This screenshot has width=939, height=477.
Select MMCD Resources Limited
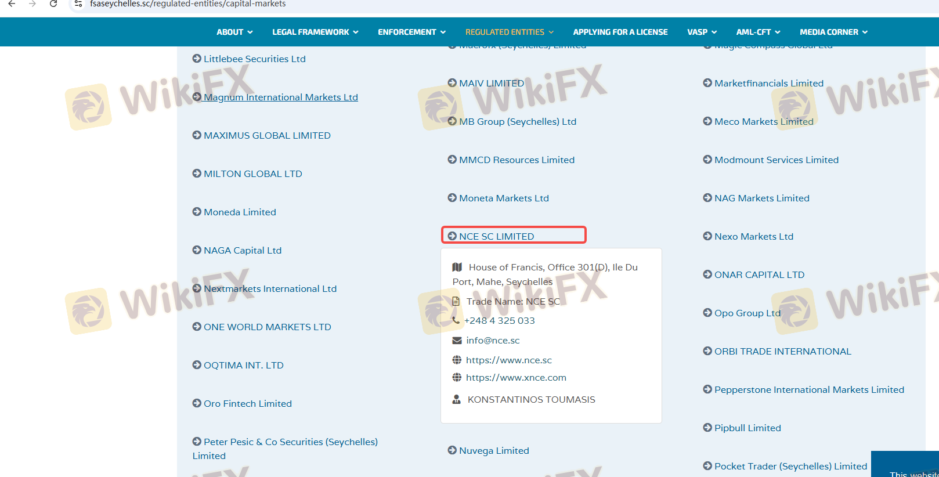[x=517, y=160]
